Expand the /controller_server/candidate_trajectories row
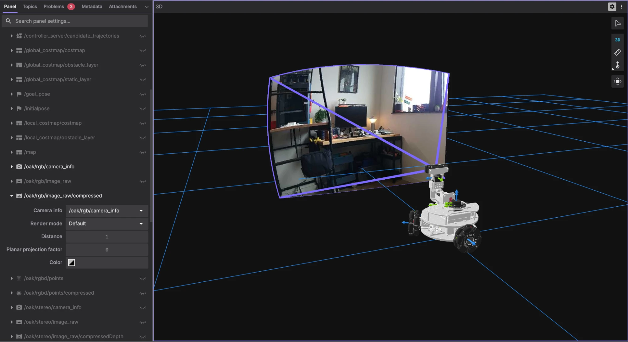Viewport: 628px width, 342px height. point(12,36)
